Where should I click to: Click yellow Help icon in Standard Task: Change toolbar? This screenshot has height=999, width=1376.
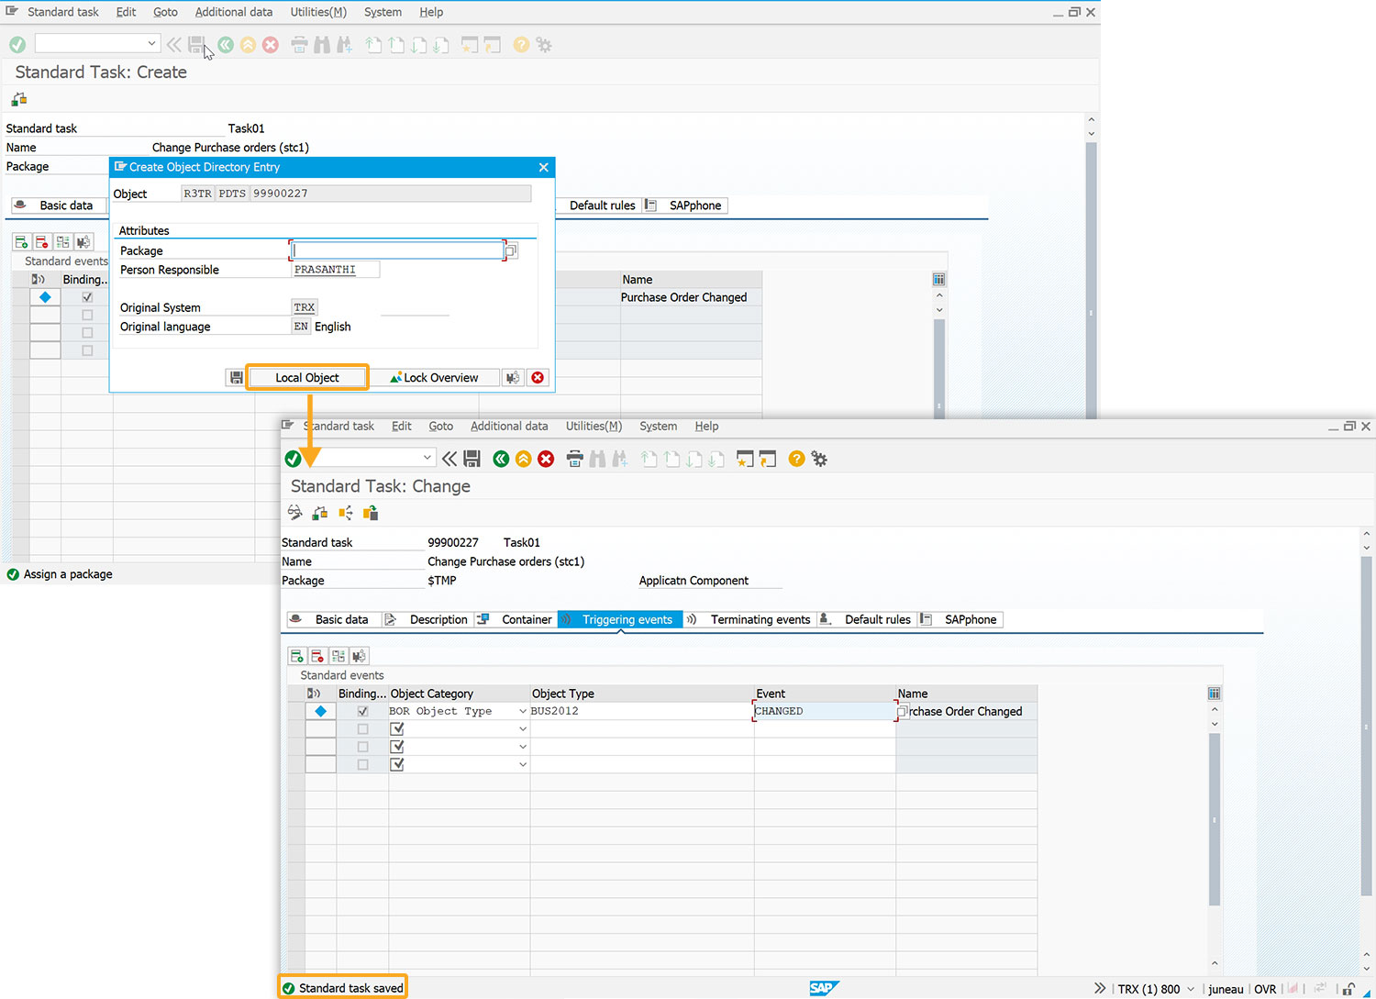796,459
